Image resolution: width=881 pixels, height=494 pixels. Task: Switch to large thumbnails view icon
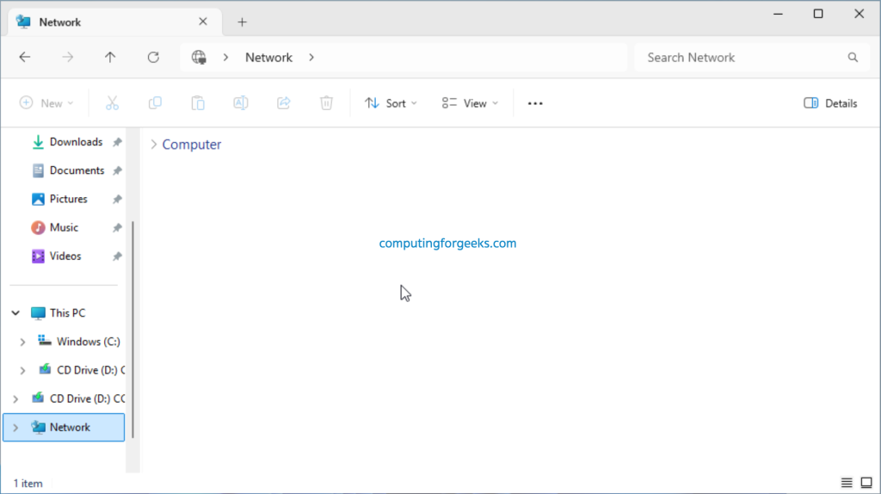pos(866,483)
